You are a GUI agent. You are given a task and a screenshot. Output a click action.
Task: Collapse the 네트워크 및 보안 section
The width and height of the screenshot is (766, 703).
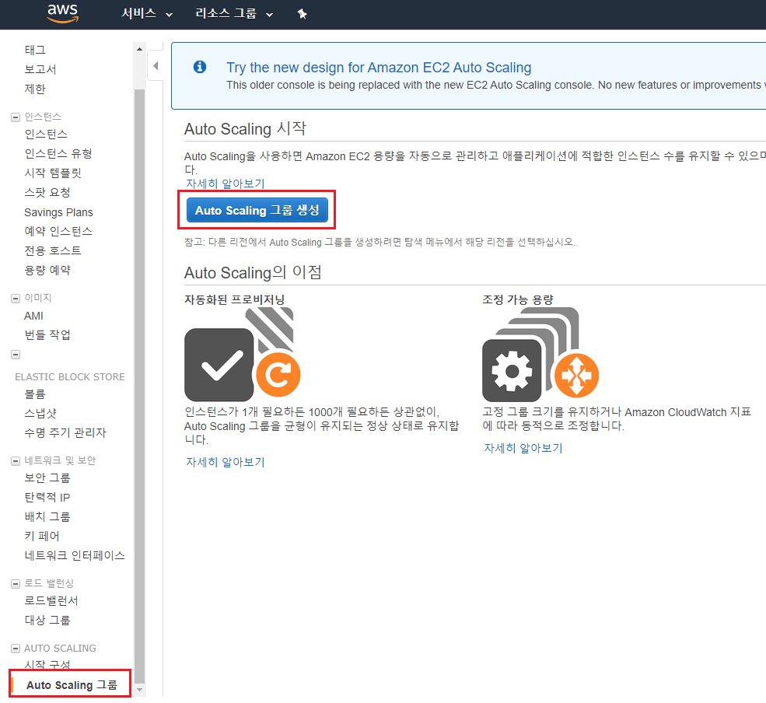tap(16, 460)
